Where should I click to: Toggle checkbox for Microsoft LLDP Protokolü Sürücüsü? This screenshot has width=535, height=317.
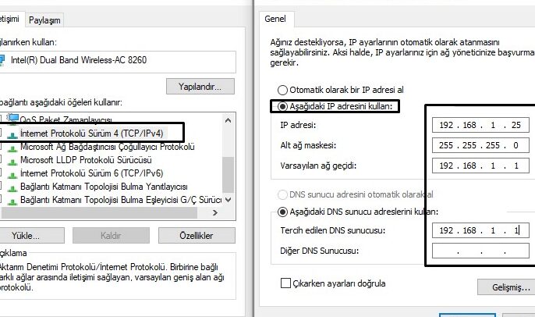(x=0, y=160)
